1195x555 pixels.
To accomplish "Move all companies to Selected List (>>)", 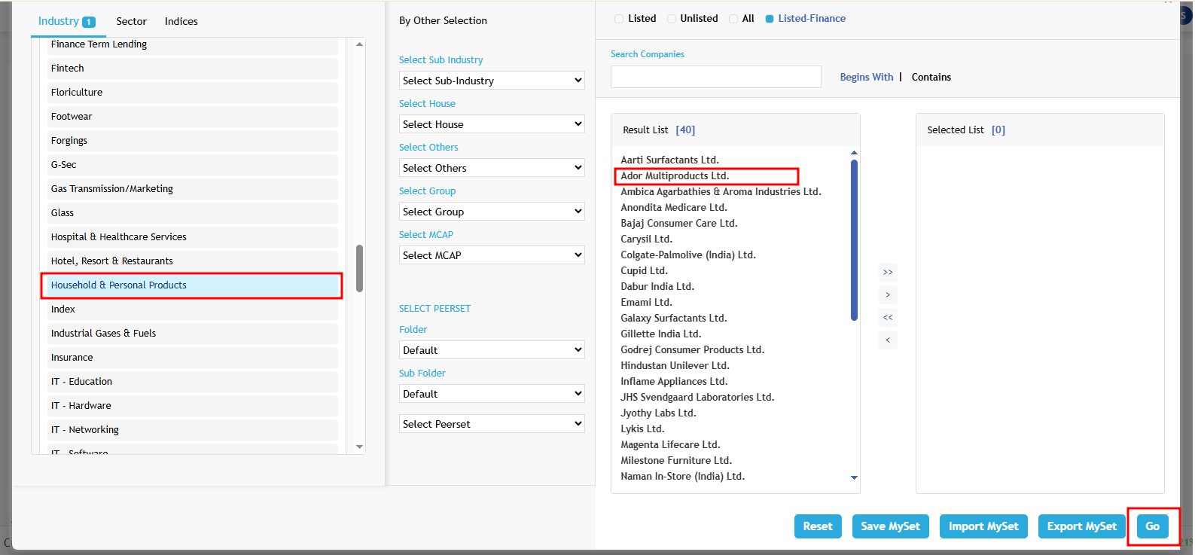I will 888,273.
